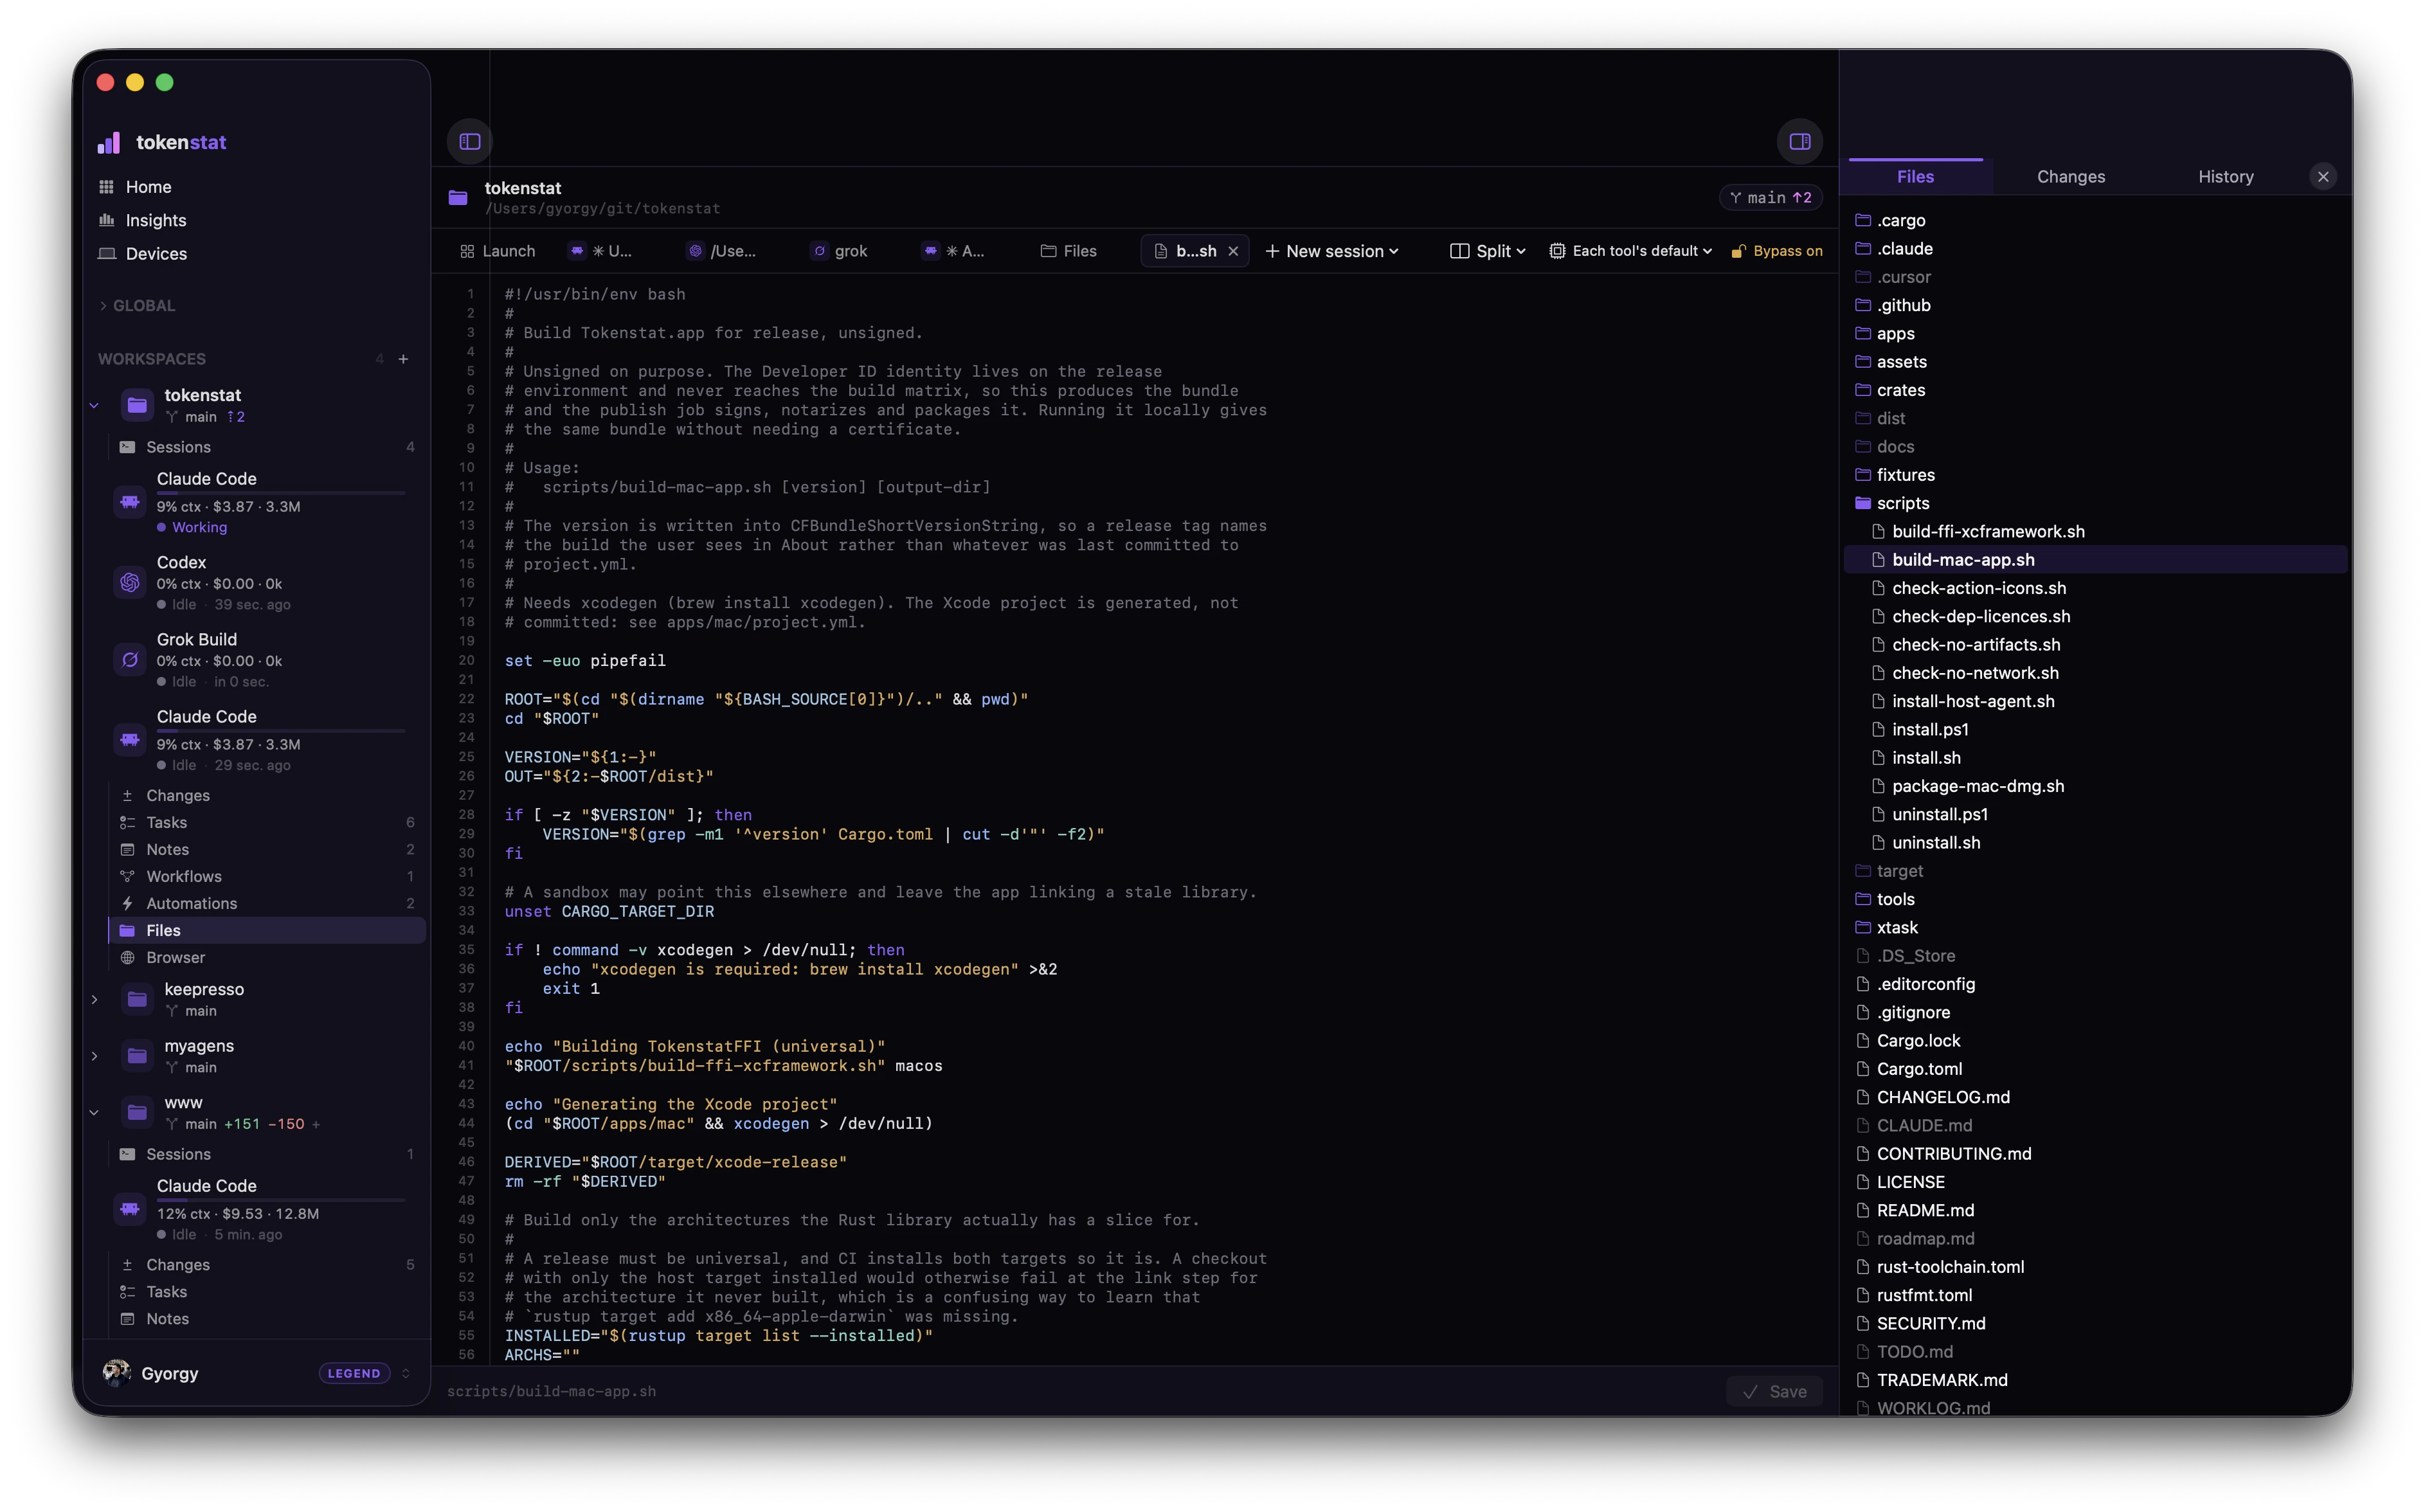2425x1512 pixels.
Task: Switch to the Files tab in tab bar
Action: tap(1068, 251)
